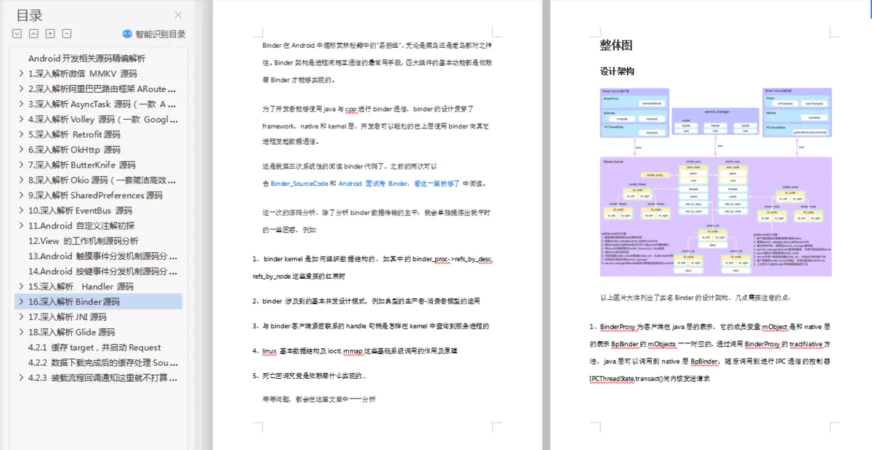Click the Binder design architecture diagram
The width and height of the screenshot is (872, 450).
tap(716, 182)
